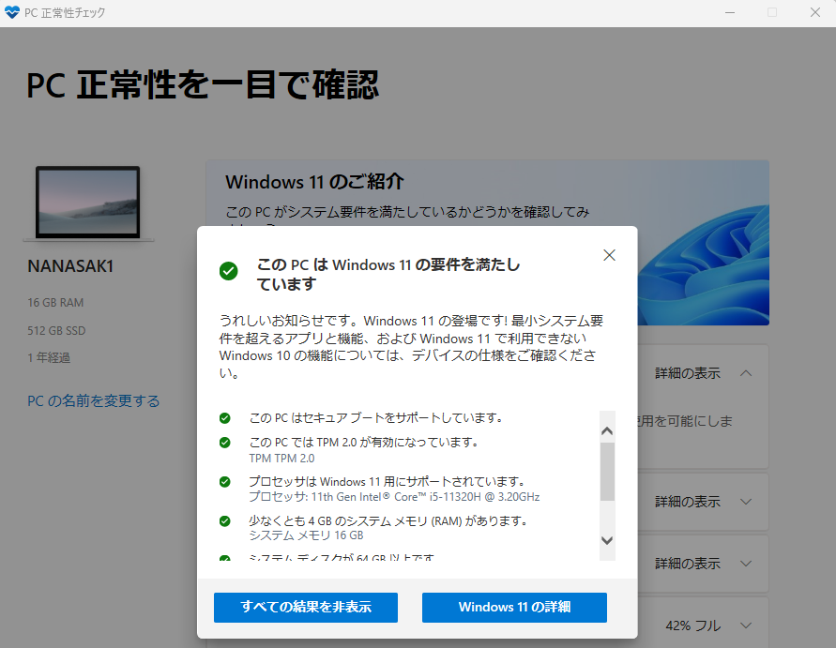Click the processor compatibility checkmark icon
836x648 pixels.
click(225, 480)
